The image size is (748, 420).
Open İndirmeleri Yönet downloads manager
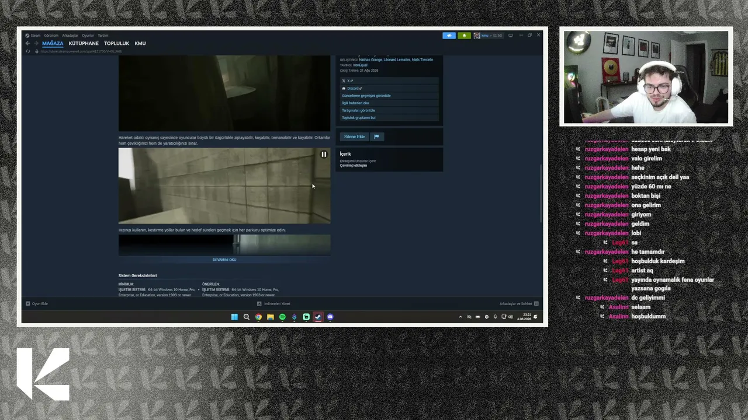273,303
